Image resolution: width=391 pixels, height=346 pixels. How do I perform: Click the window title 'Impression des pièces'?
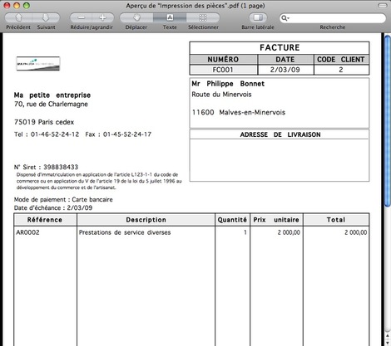[195, 6]
